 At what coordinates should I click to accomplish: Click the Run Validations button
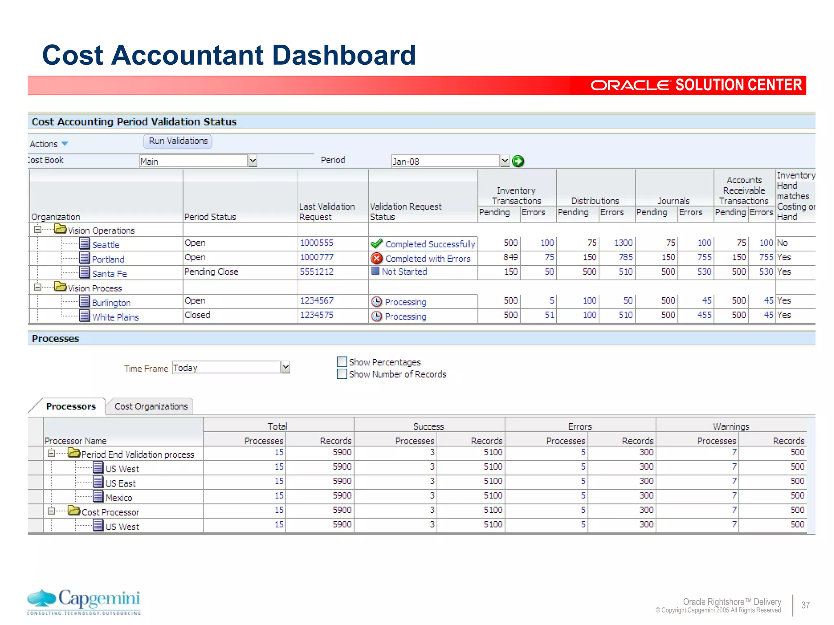(x=178, y=141)
